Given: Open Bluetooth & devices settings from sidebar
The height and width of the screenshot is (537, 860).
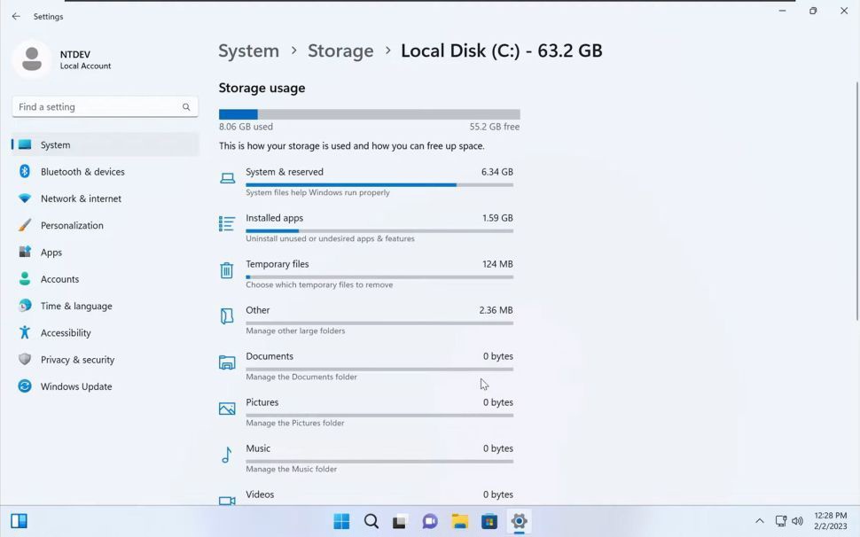Looking at the screenshot, I should click(x=84, y=171).
